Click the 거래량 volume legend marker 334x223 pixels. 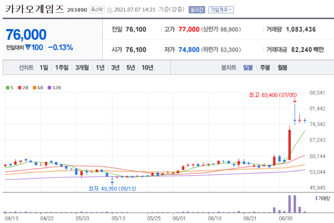point(316,199)
